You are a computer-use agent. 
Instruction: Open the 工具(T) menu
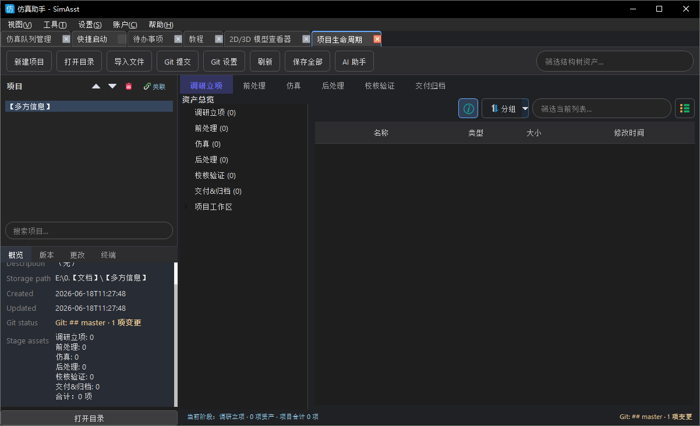[55, 24]
